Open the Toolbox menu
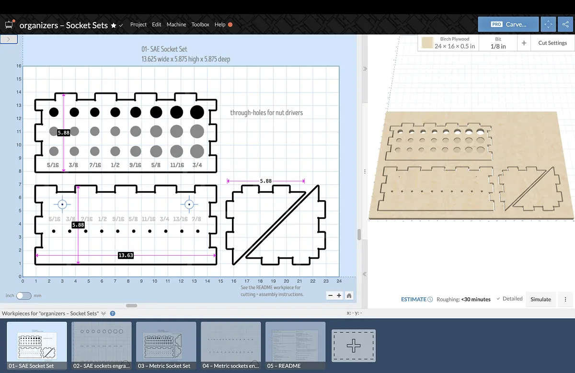The image size is (575, 373). [x=200, y=24]
